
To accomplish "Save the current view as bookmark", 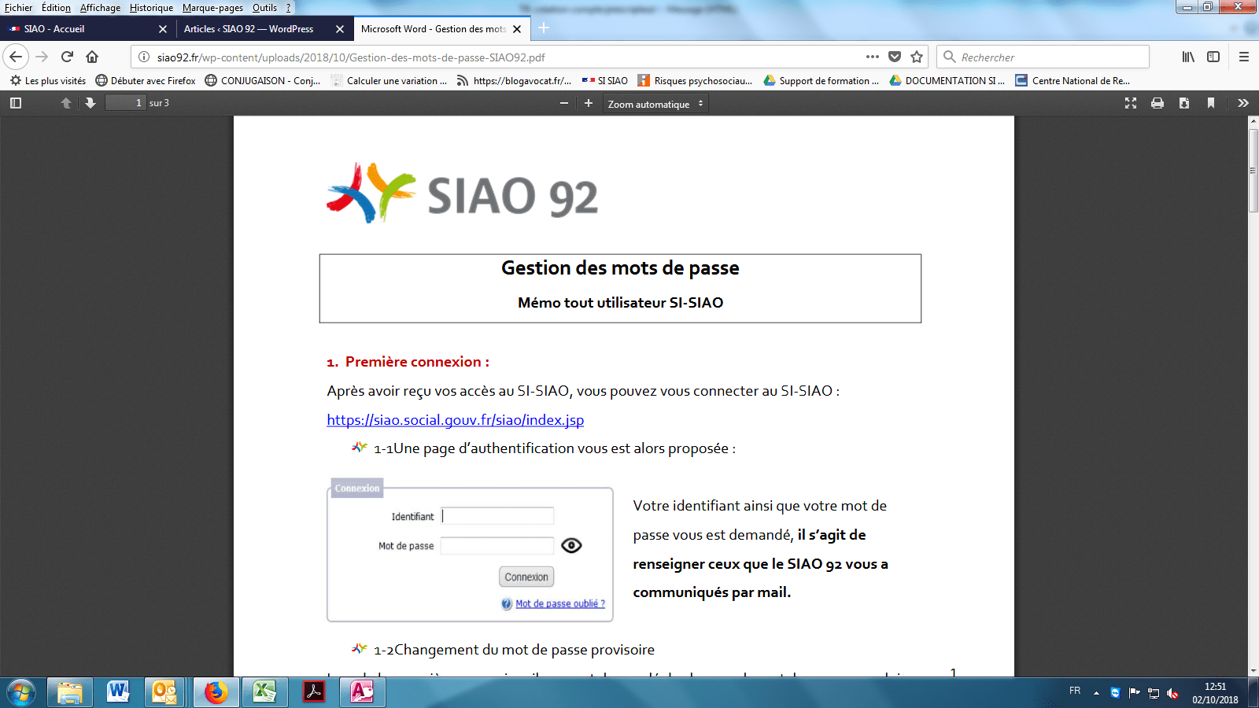I will point(1210,102).
